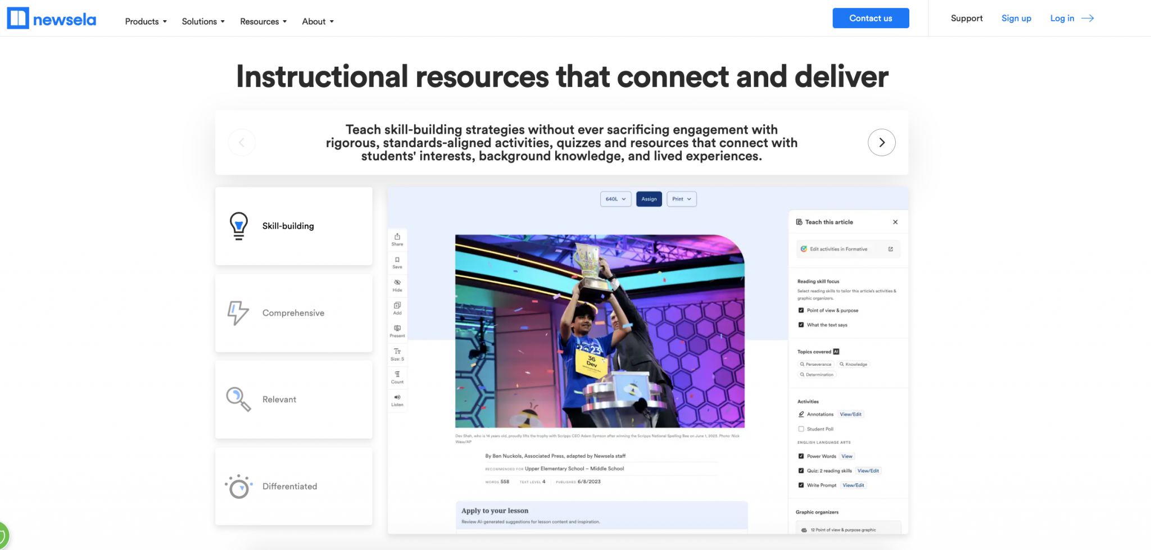Expand the Print options dropdown

pos(681,199)
